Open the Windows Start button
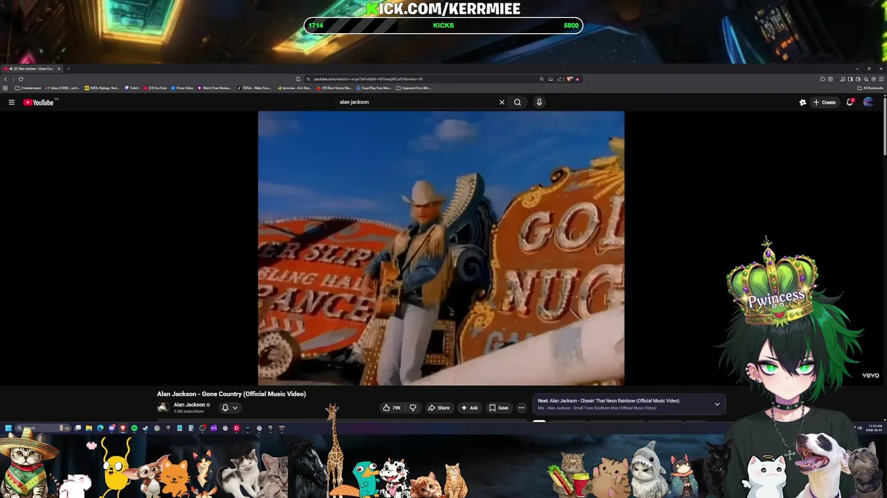This screenshot has height=498, width=887. 8,428
